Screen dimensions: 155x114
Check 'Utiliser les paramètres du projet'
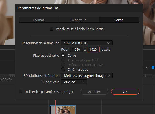pyautogui.click(x=21, y=92)
